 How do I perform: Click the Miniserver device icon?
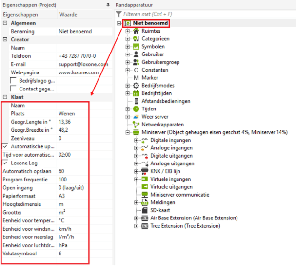pyautogui.click(x=137, y=132)
